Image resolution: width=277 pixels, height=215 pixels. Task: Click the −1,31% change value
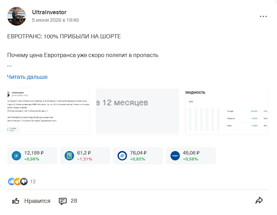pos(85,159)
